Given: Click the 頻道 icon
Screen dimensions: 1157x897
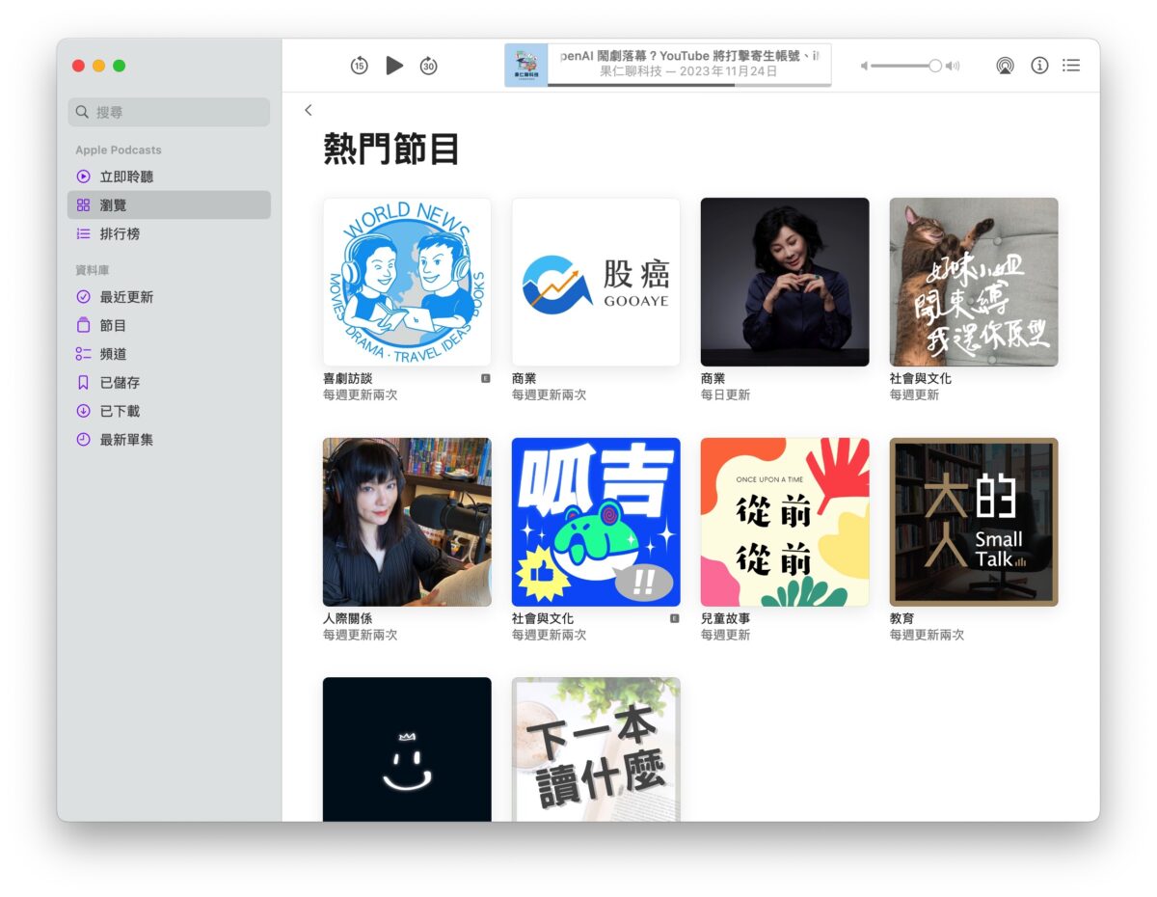Looking at the screenshot, I should point(83,354).
